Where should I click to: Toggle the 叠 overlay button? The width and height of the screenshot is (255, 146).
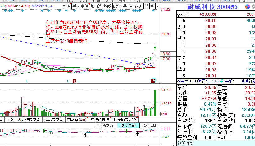tap(125, 6)
